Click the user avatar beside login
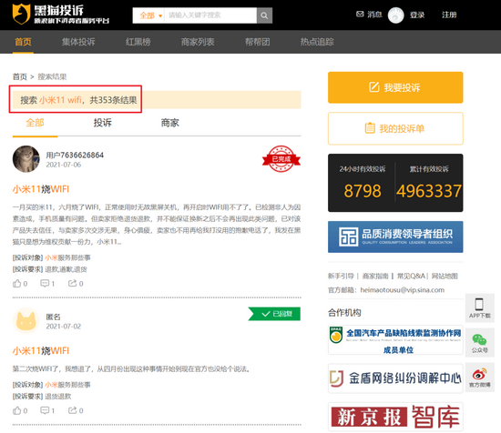The image size is (501, 433). [x=395, y=15]
